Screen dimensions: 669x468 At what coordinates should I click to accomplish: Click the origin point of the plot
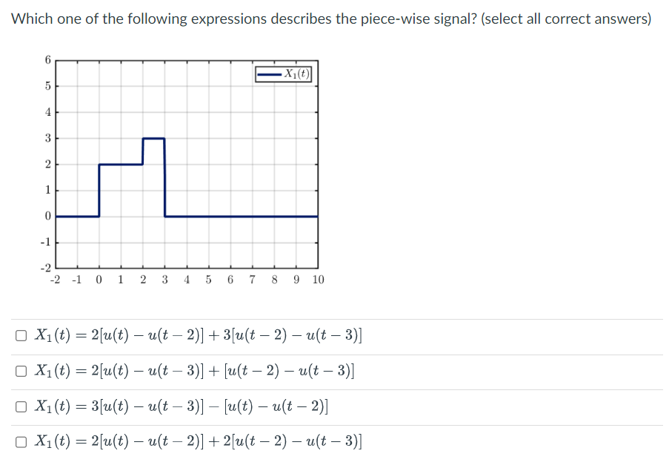click(98, 217)
